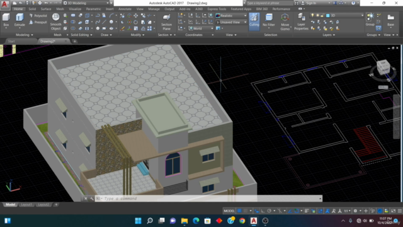The height and width of the screenshot is (227, 403).
Task: Toggle grid display in status bar
Action: tap(239, 211)
